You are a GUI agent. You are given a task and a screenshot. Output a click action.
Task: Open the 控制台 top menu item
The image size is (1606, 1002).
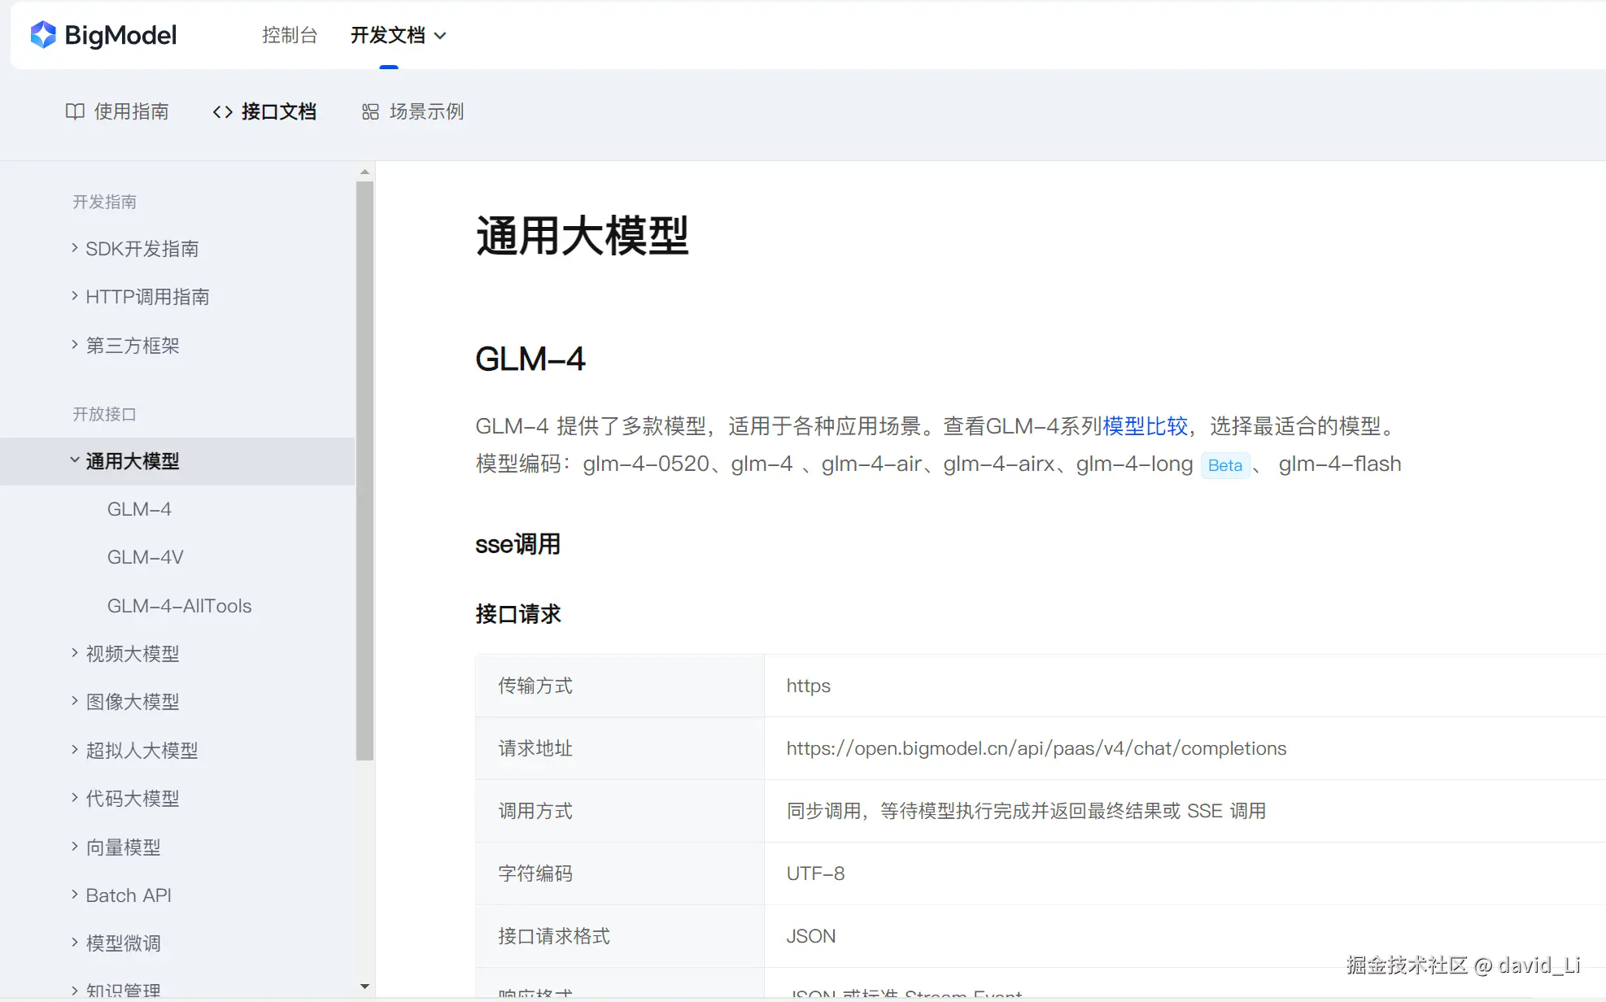tap(290, 35)
